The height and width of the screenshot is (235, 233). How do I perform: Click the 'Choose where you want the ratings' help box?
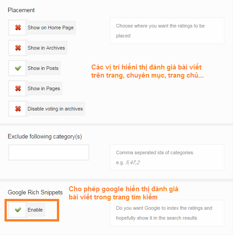[x=167, y=31]
